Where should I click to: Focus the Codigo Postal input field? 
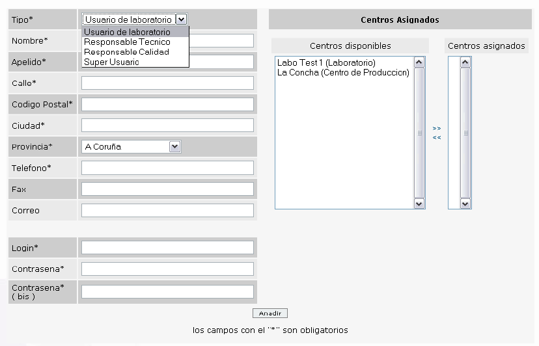(167, 105)
